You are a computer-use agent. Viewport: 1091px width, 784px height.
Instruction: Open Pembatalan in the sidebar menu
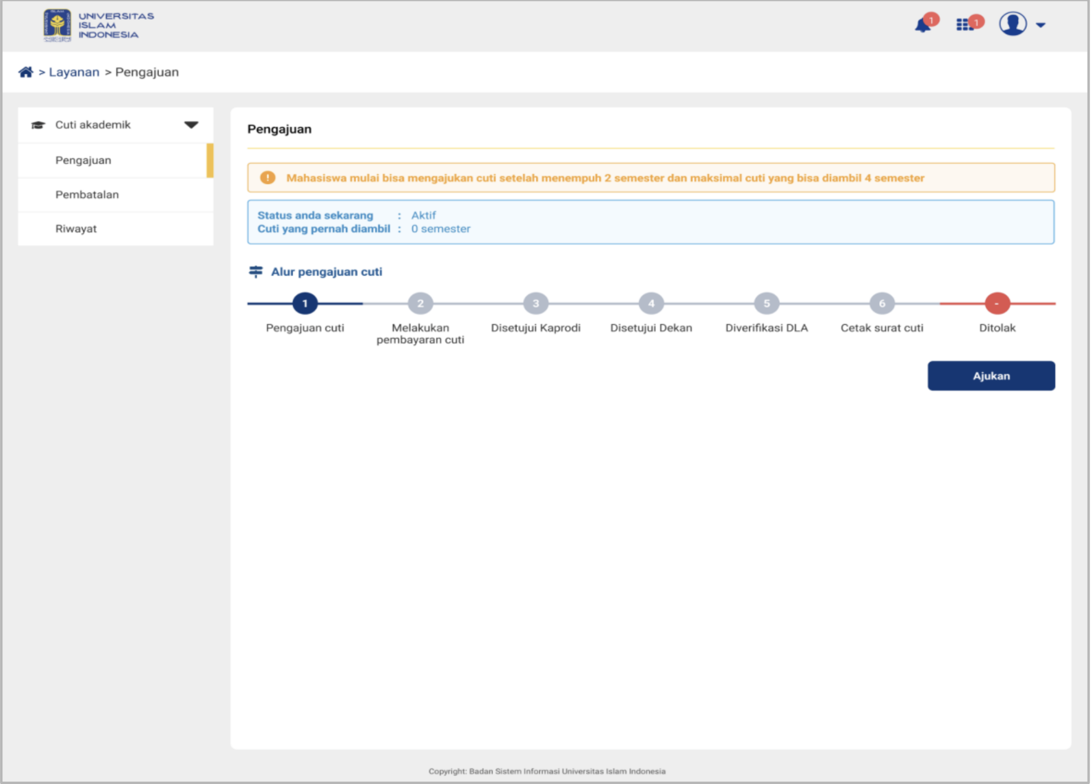(x=87, y=195)
